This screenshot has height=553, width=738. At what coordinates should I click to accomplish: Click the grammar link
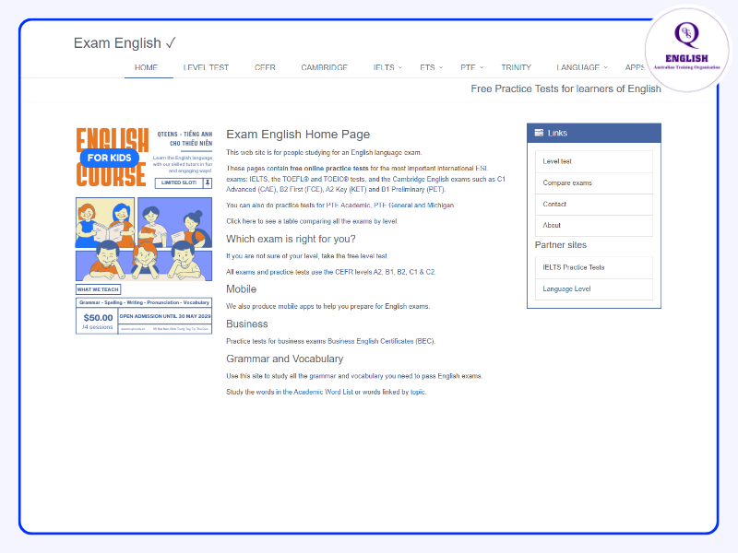[322, 376]
